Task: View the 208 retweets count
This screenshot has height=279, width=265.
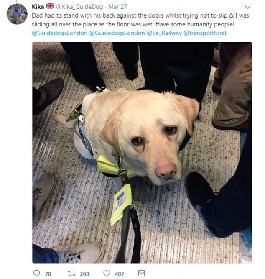Action: [x=84, y=274]
